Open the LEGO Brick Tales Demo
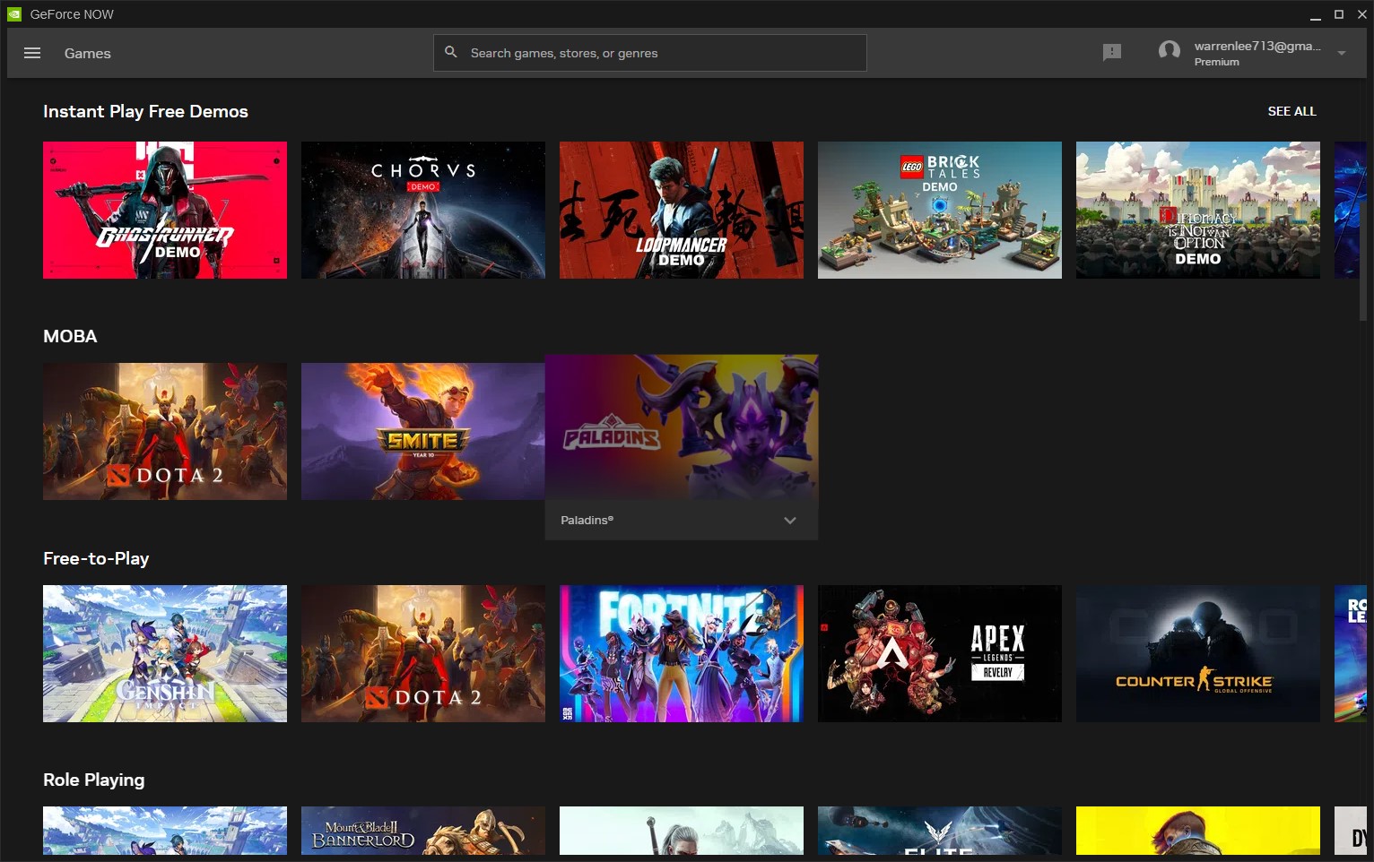The image size is (1374, 862). pyautogui.click(x=940, y=210)
